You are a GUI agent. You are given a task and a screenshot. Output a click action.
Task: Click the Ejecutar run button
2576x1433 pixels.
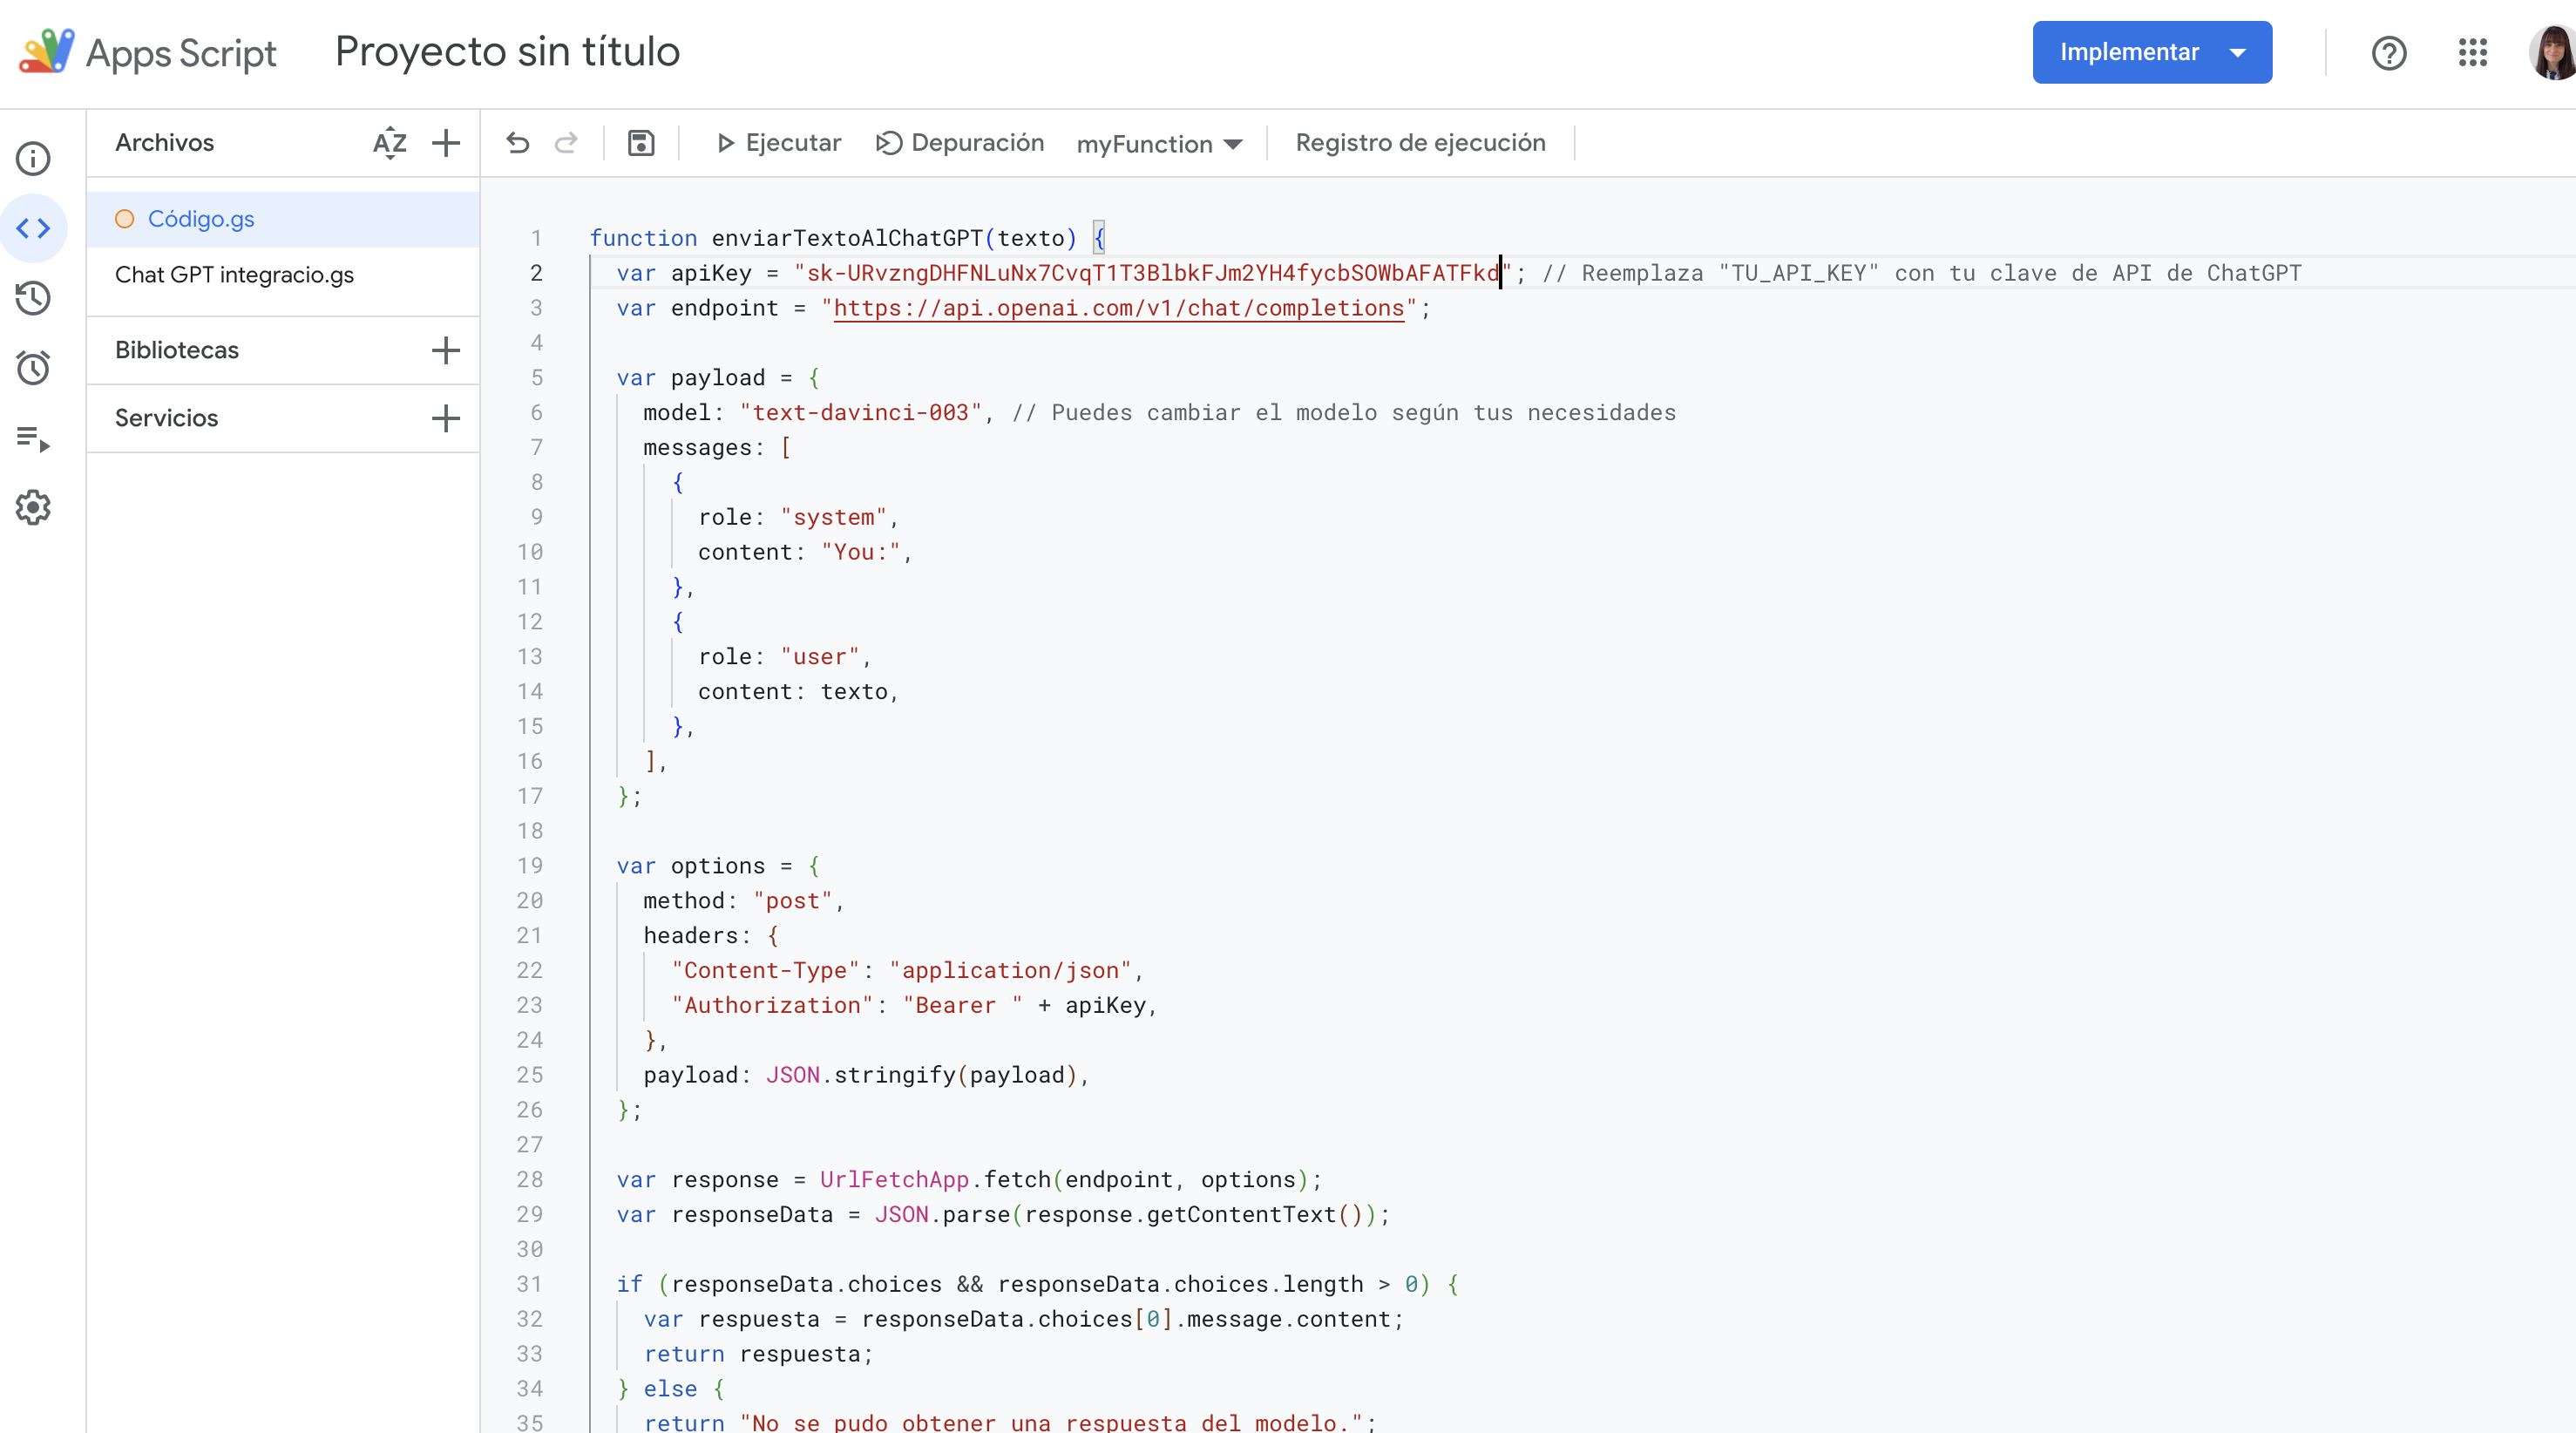coord(779,143)
